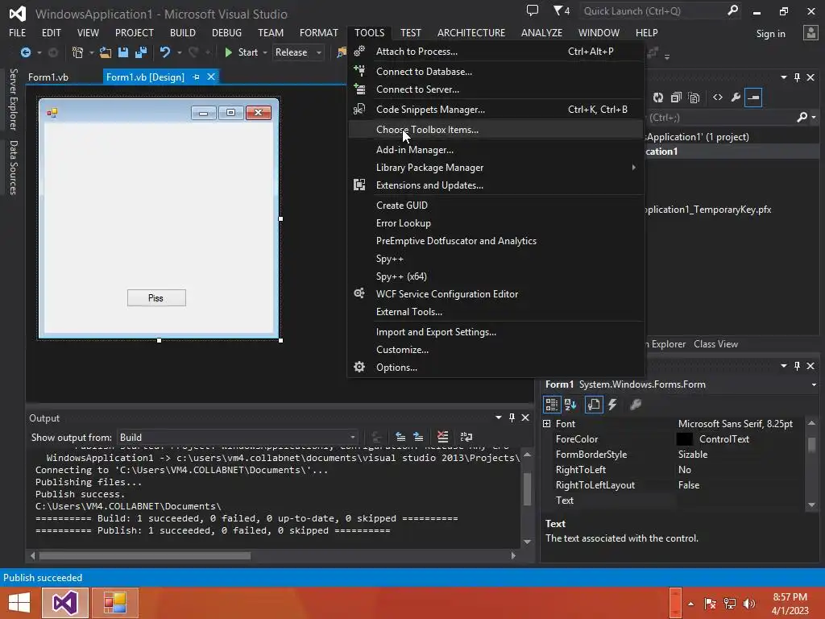Viewport: 825px width, 619px height.
Task: Open the Class View tab
Action: coord(715,343)
